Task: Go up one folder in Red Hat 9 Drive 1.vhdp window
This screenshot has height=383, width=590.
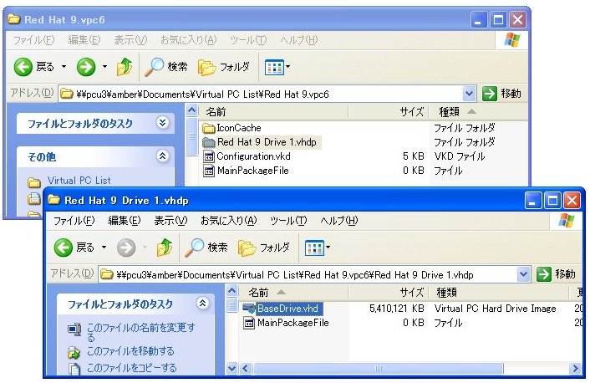Action: (165, 248)
